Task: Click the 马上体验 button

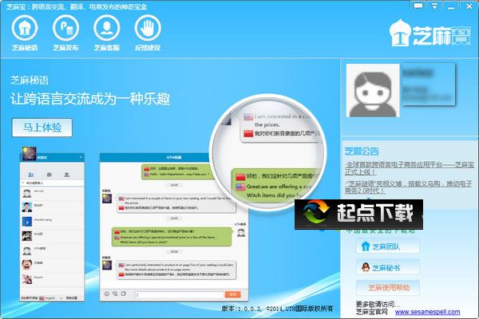Action: tap(42, 128)
